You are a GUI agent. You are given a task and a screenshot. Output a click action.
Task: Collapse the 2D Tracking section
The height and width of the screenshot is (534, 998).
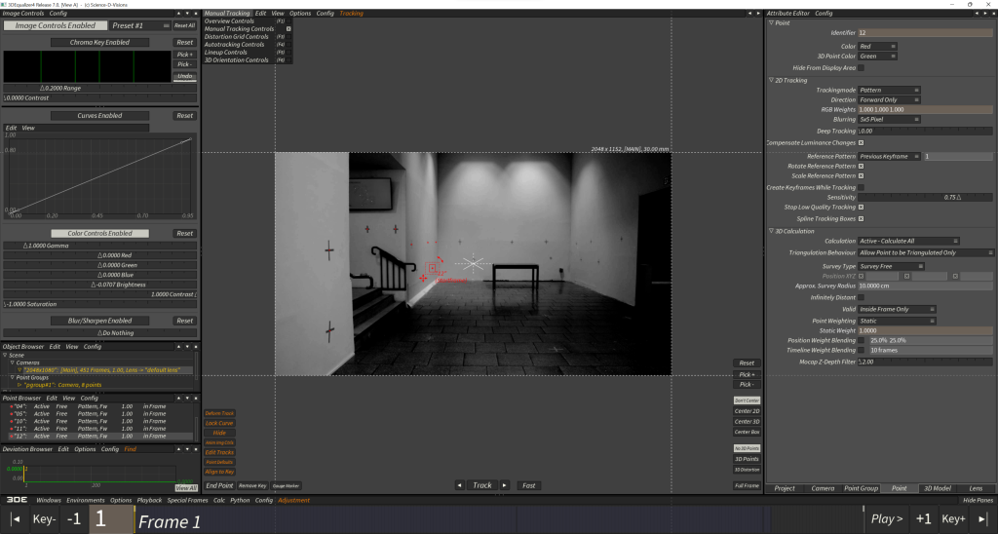click(772, 80)
